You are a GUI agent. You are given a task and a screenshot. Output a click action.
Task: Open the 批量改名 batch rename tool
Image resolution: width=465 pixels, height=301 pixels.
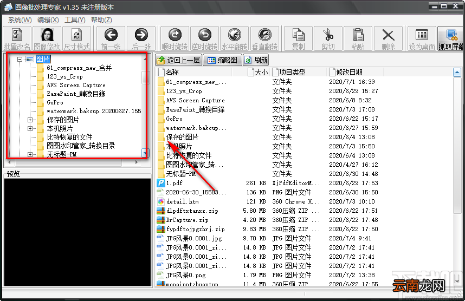click(17, 38)
